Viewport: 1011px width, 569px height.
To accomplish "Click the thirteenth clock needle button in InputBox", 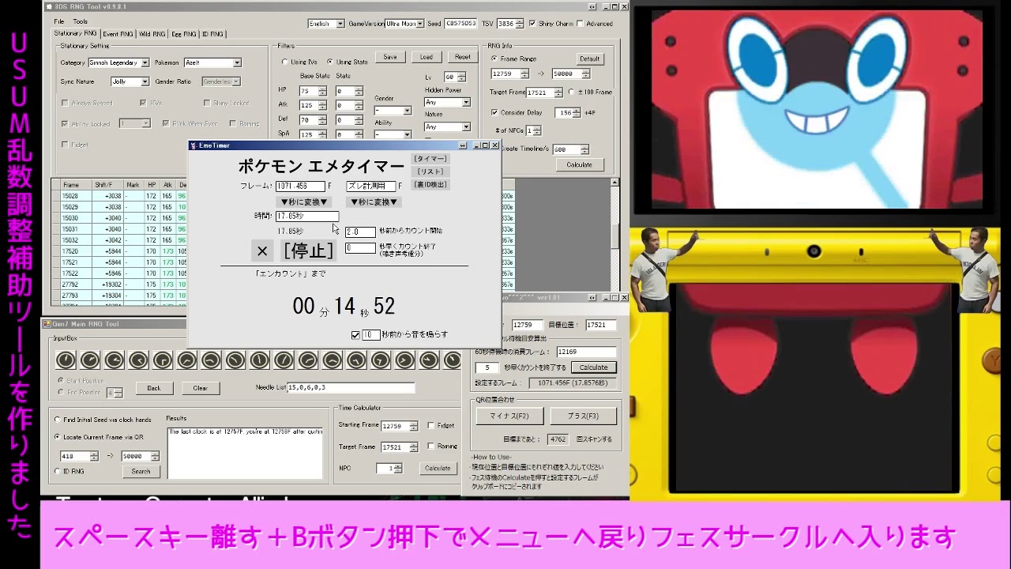I will [356, 360].
